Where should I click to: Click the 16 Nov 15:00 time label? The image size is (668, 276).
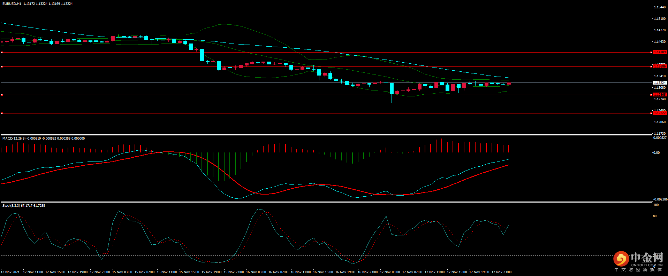pos(323,272)
